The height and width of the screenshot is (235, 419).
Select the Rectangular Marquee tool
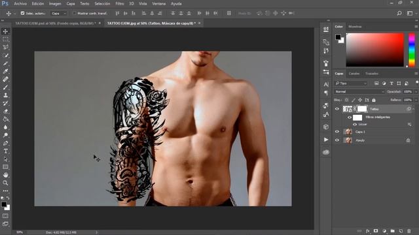point(5,39)
